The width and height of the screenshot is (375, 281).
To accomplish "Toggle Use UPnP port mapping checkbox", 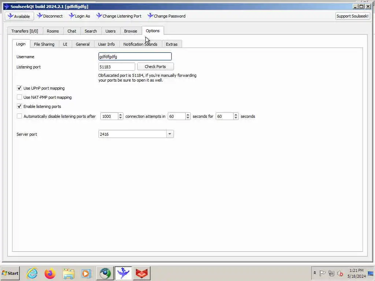I will 19,88.
